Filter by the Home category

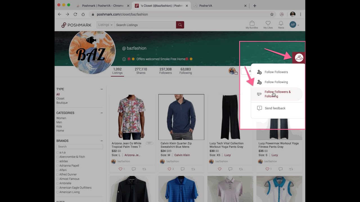click(60, 131)
